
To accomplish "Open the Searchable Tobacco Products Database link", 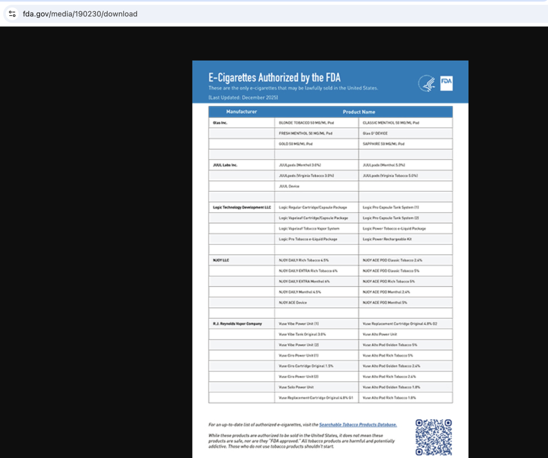I will tap(358, 425).
